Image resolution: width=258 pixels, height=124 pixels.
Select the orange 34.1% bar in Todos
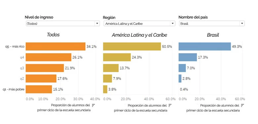(56, 46)
